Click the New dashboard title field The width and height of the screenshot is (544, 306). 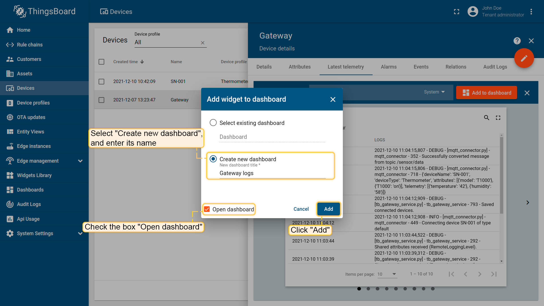pos(273,173)
